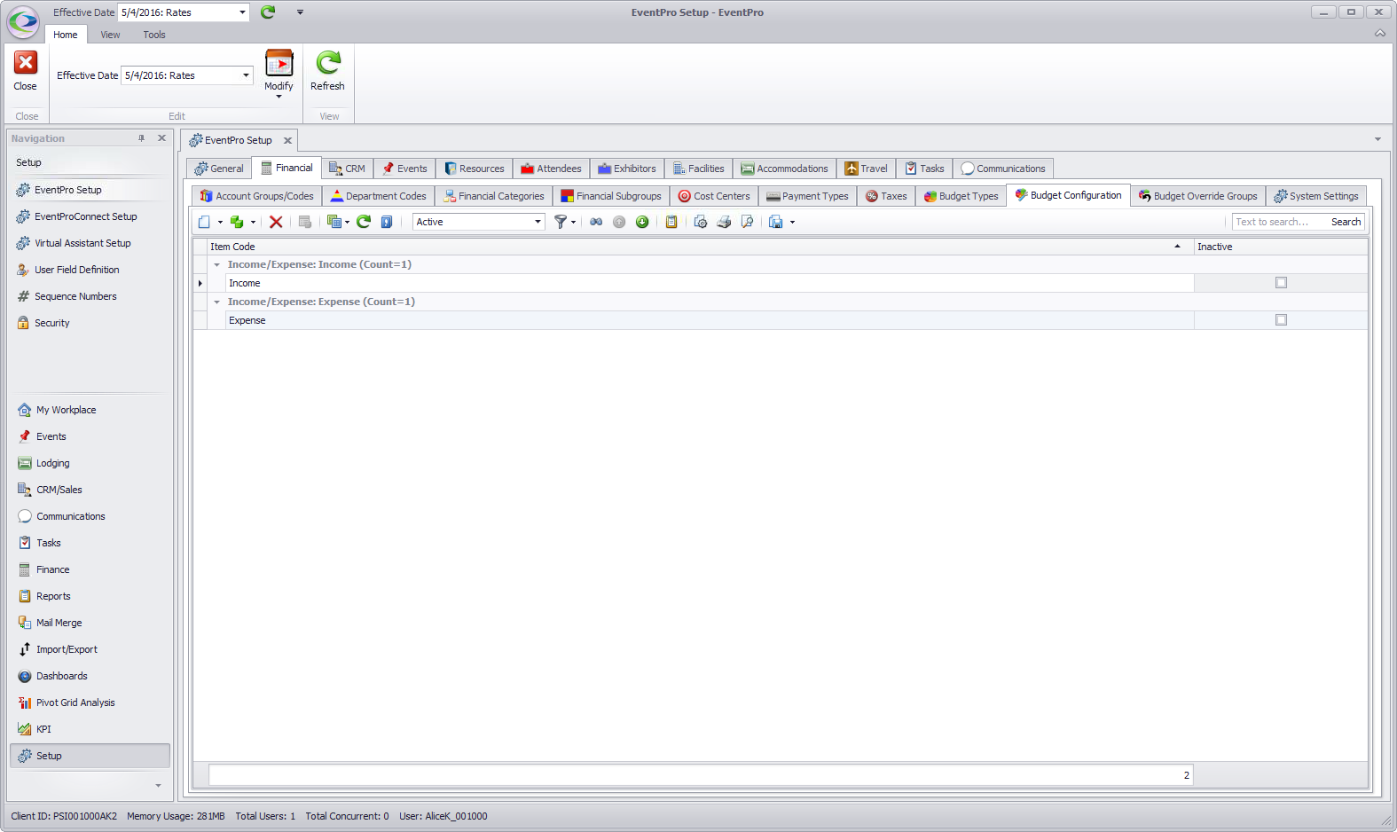Click the green refresh icon in title bar
The width and height of the screenshot is (1397, 832).
click(x=268, y=12)
